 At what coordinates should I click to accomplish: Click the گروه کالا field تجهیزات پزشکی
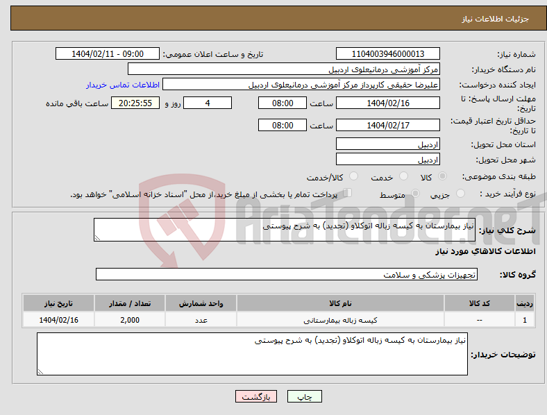287,274
